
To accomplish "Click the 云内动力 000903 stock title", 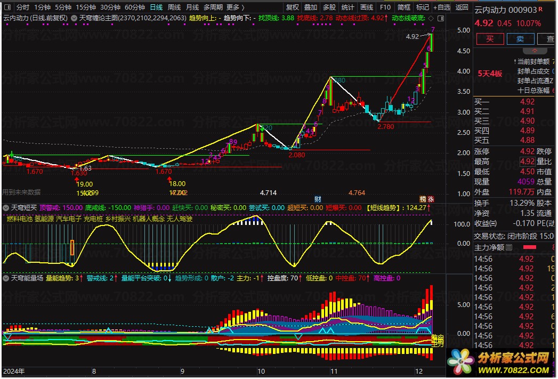I will (x=506, y=10).
